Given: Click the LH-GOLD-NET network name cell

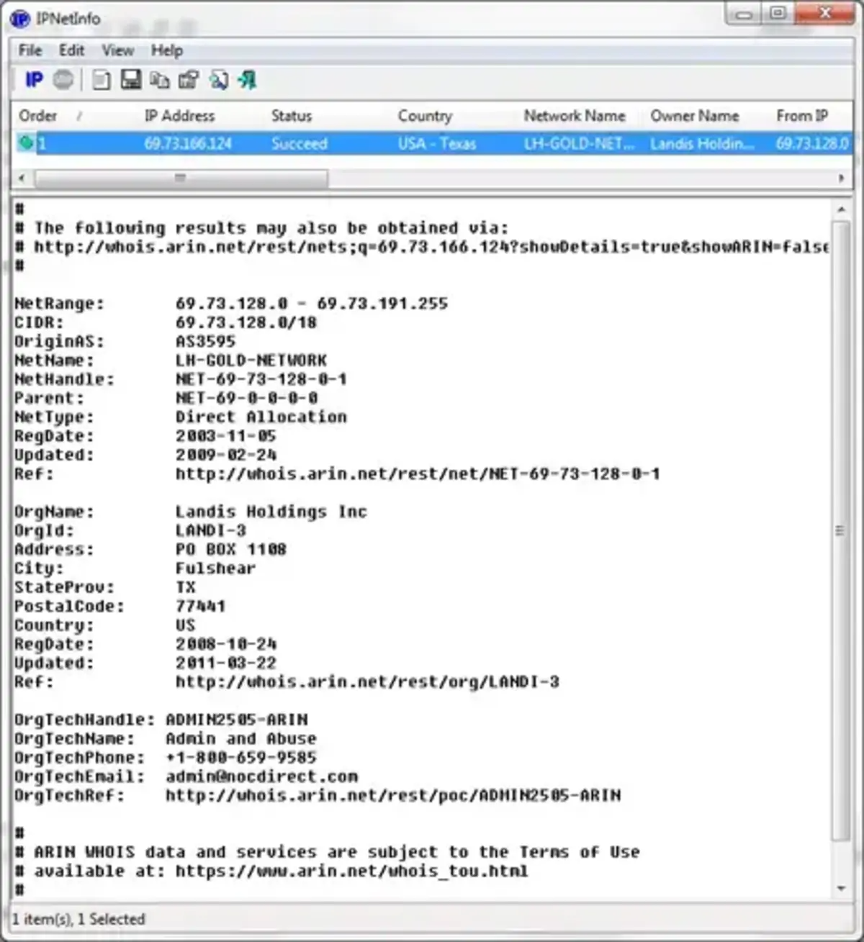Looking at the screenshot, I should [x=580, y=144].
